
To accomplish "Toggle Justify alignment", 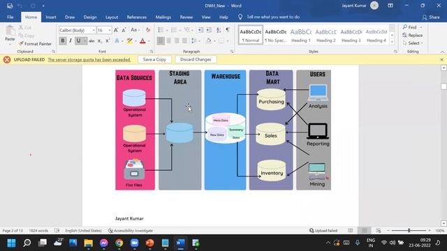I will click(x=184, y=41).
